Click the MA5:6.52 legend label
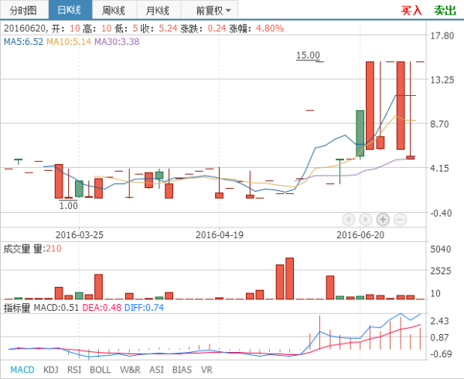This screenshot has width=464, height=379. pos(23,42)
